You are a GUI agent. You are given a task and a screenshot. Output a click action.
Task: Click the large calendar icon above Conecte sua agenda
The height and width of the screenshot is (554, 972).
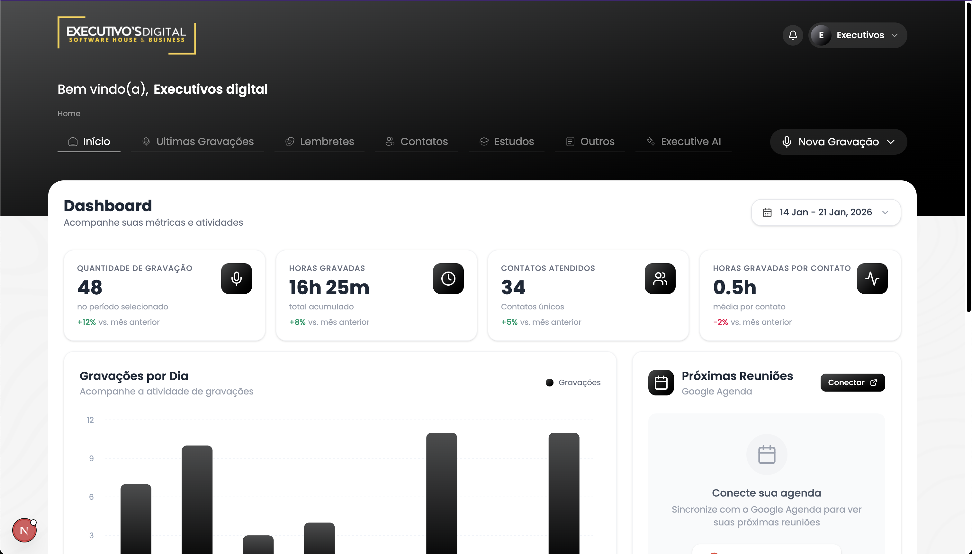coord(767,454)
